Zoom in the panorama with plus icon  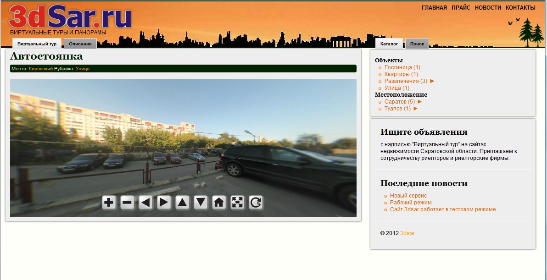click(x=109, y=203)
